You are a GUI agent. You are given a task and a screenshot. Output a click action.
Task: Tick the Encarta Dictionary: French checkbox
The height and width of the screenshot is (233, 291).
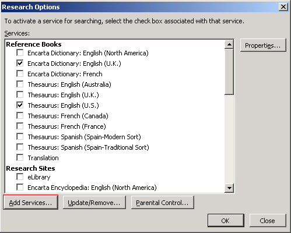(20, 74)
